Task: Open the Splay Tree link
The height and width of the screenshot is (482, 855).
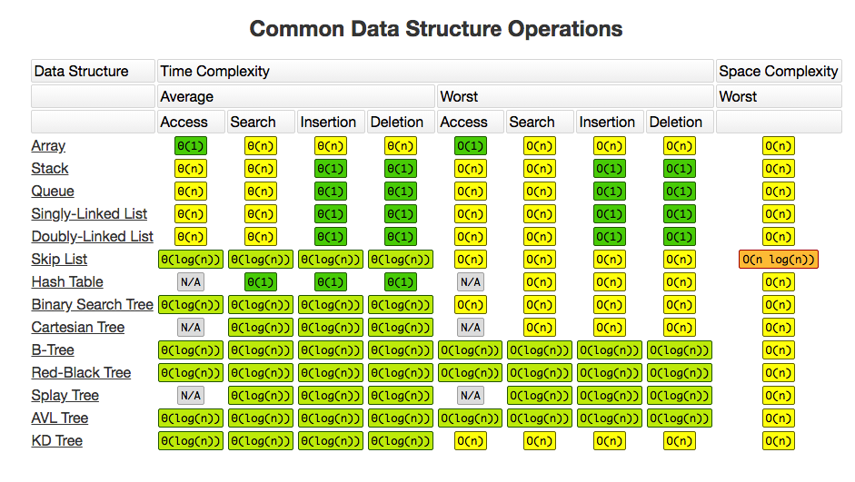Action: [65, 395]
